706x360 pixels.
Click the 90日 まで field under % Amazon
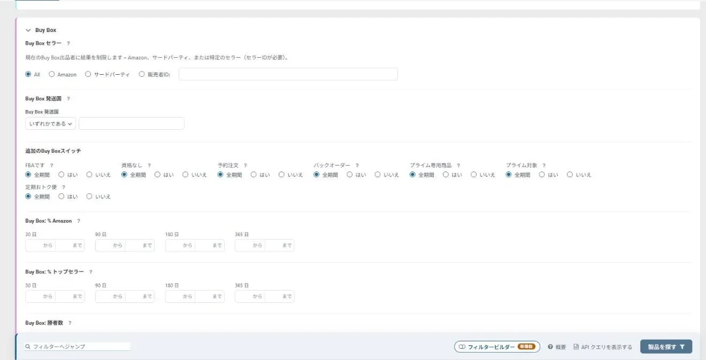(x=140, y=246)
